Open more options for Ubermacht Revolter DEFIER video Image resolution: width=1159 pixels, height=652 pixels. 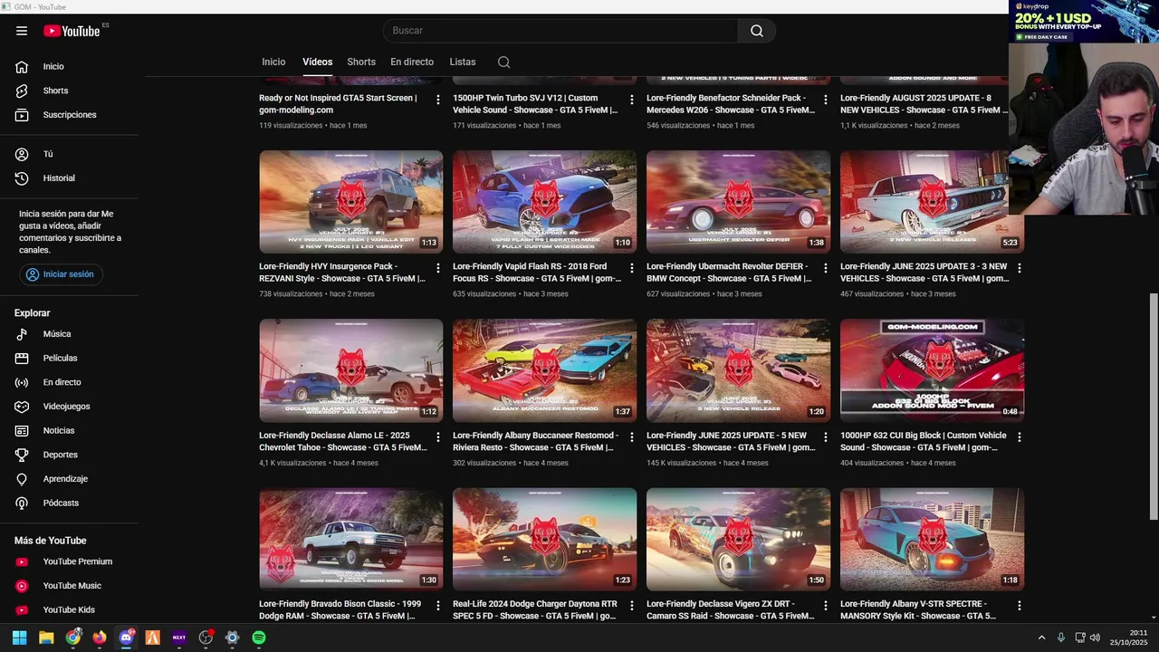point(826,268)
